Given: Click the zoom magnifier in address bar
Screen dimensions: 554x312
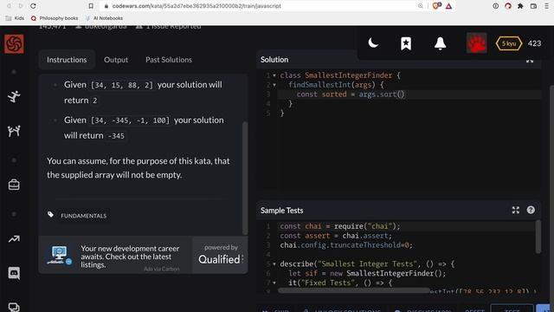Looking at the screenshot, I should pos(421,6).
